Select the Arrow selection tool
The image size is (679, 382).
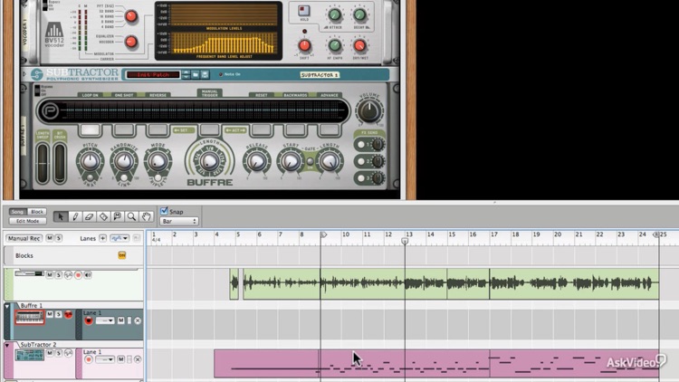pos(61,216)
